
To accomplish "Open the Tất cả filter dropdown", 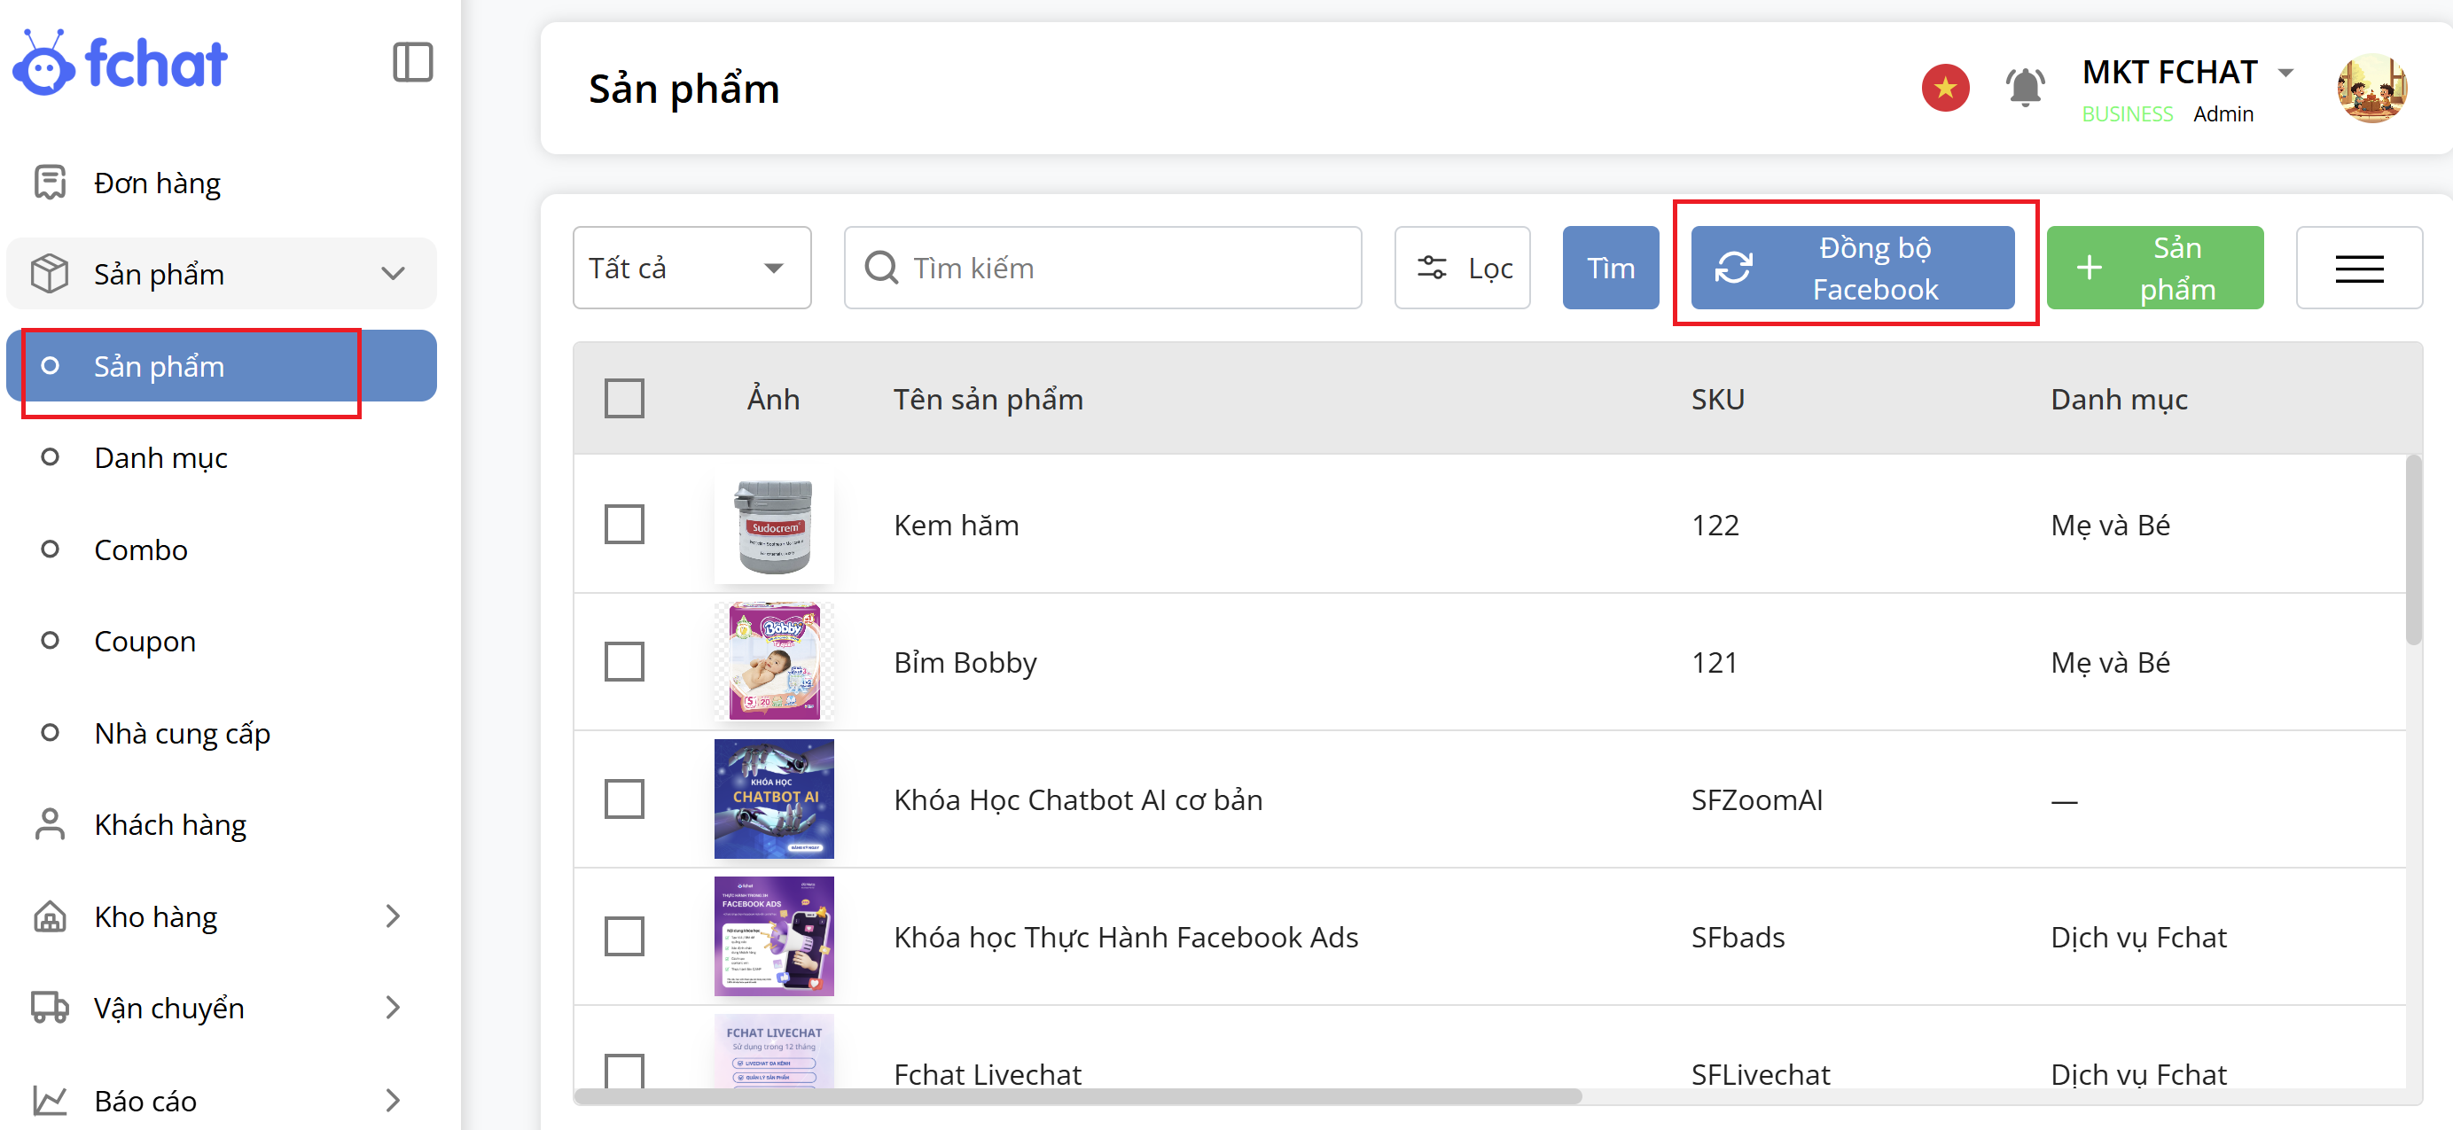I will [x=691, y=269].
